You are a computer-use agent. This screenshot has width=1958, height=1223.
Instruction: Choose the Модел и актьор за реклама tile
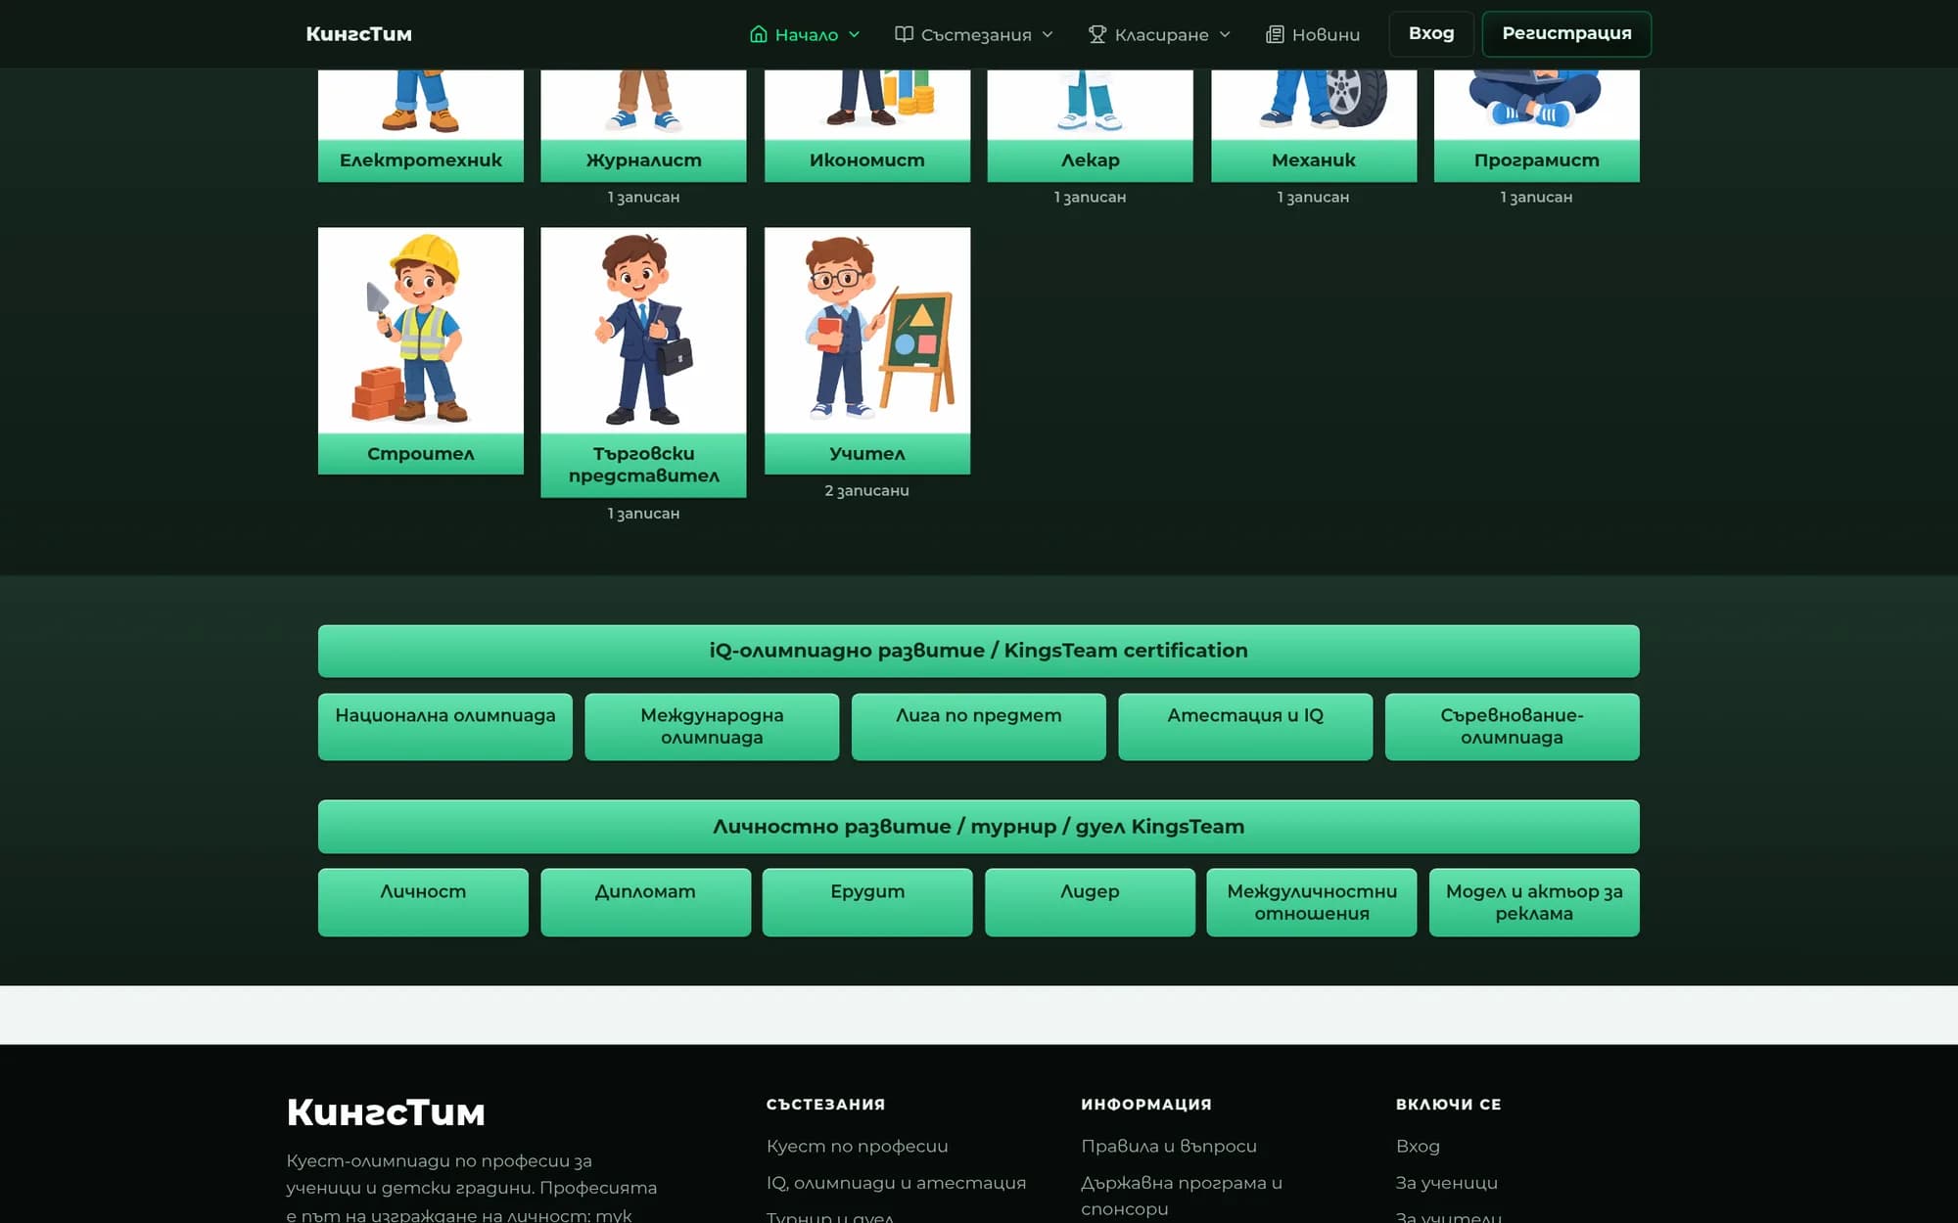coord(1534,902)
